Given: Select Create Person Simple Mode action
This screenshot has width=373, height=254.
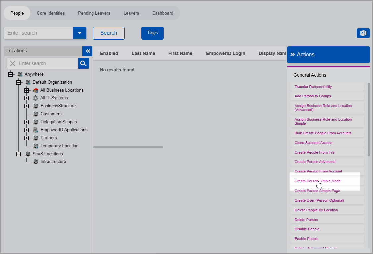Looking at the screenshot, I should click(x=317, y=181).
